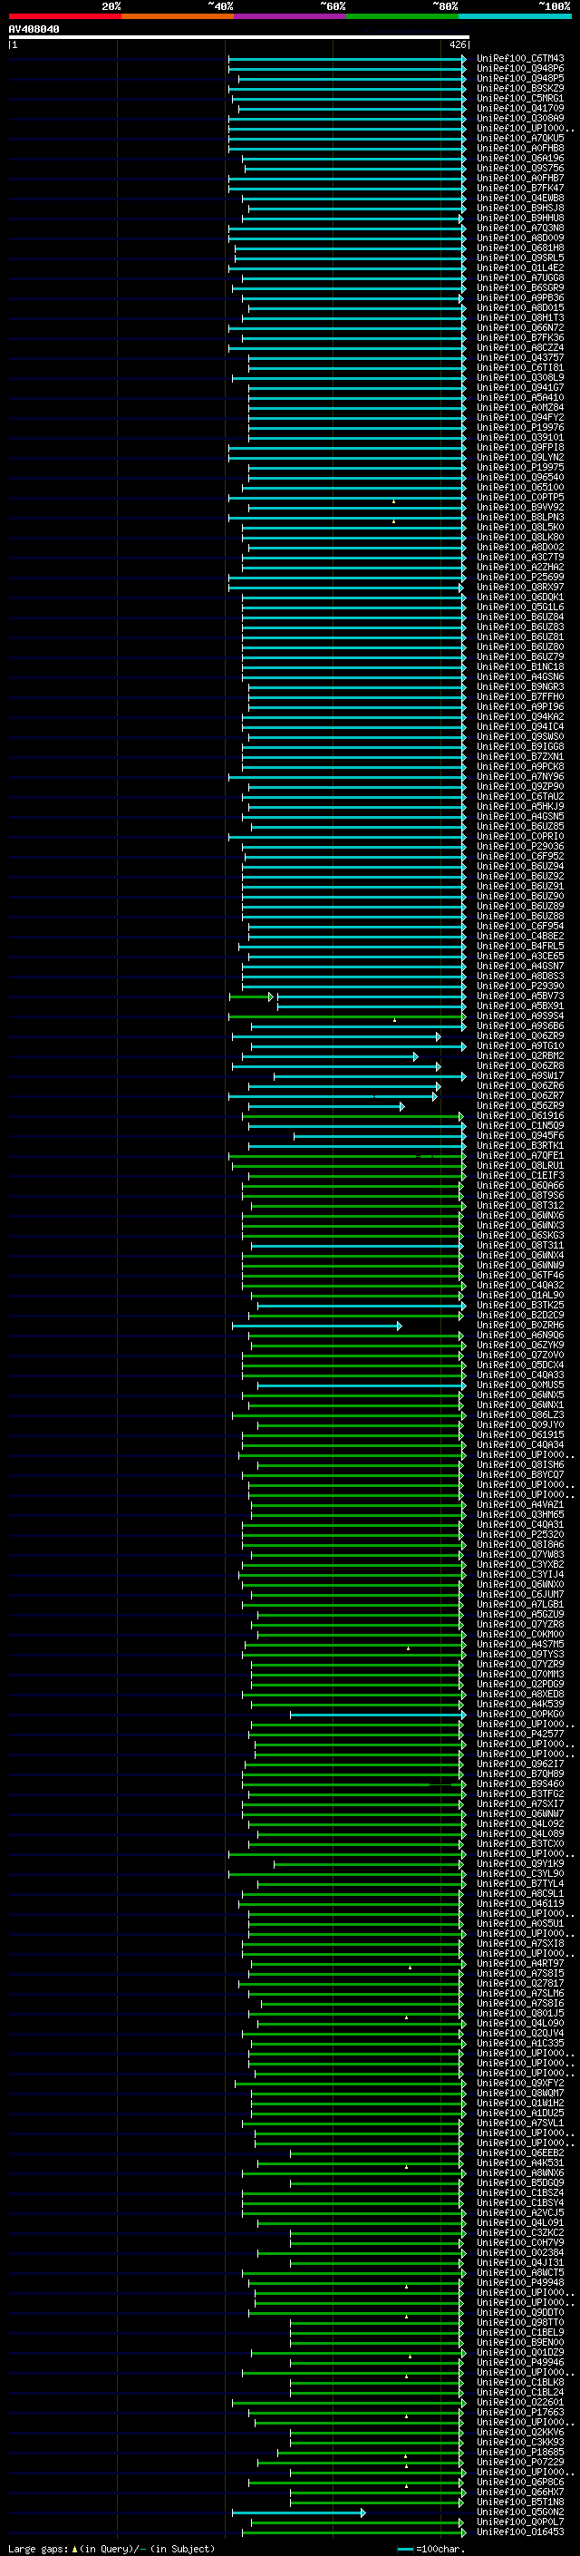Viewport: 580px width, 2556px height.
Task: Select hit label UniRef100_O61916
Action: [x=520, y=1115]
